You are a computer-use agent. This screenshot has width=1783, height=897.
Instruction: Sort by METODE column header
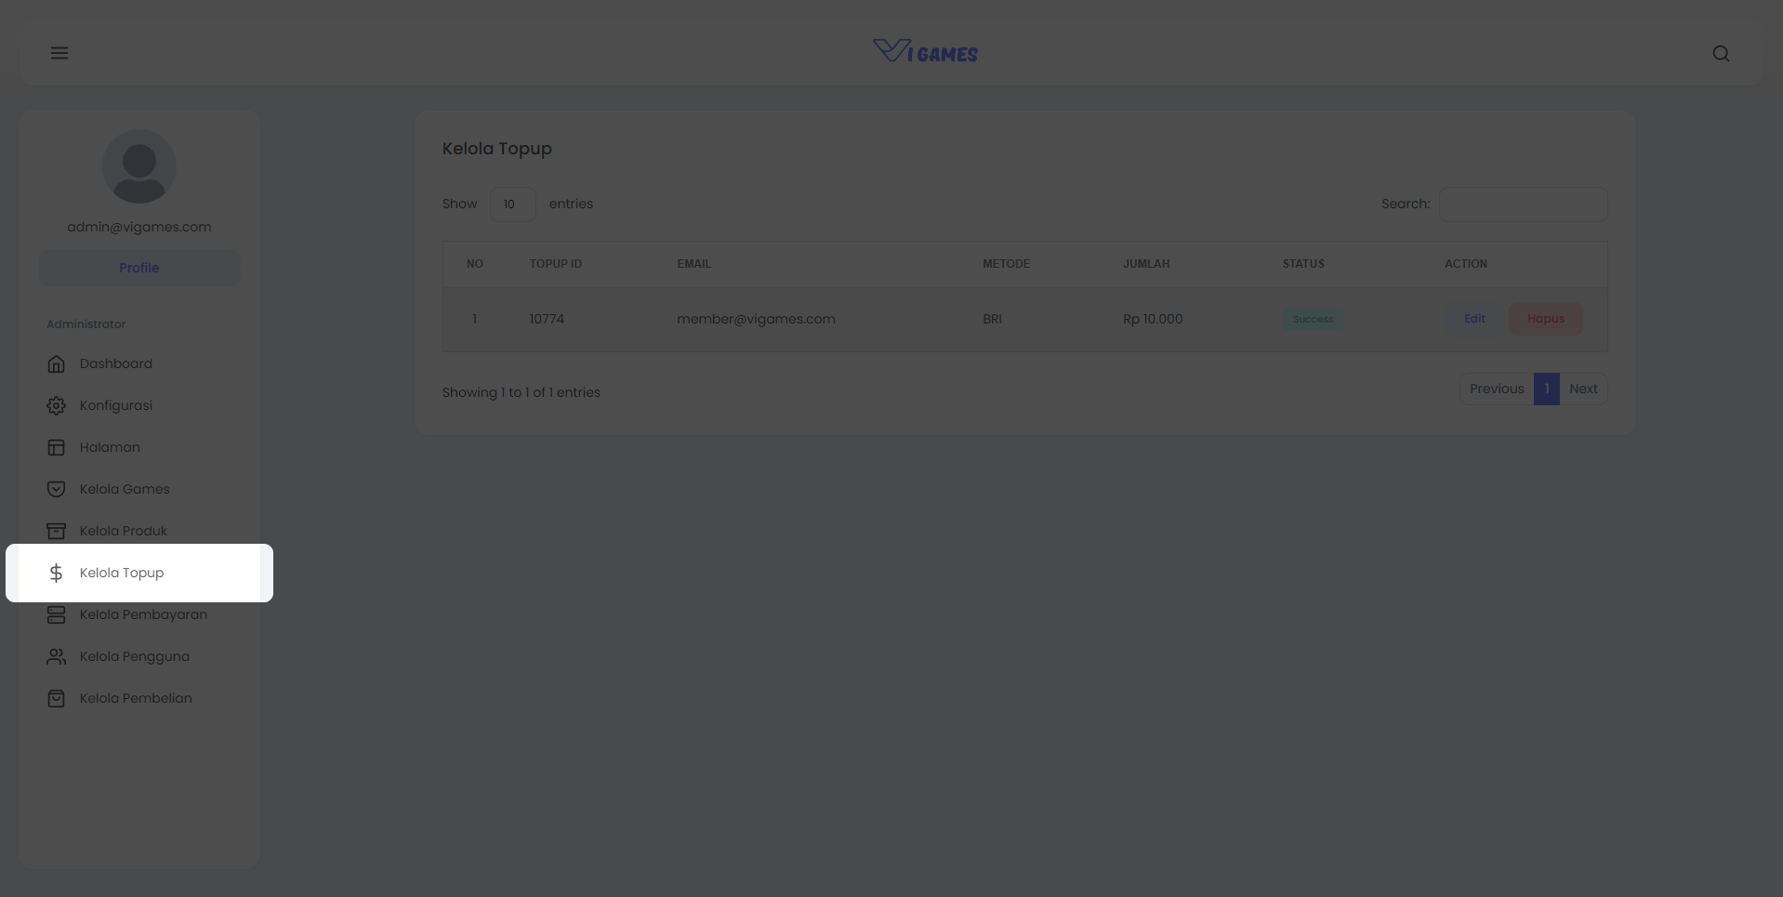pos(1006,264)
